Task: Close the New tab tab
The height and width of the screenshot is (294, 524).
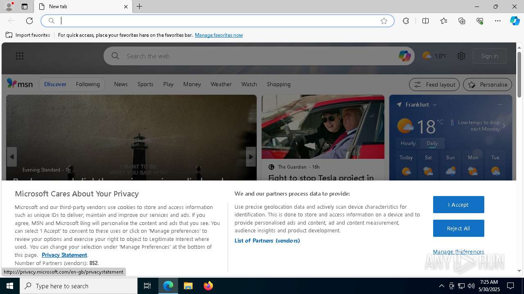Action: tap(126, 7)
